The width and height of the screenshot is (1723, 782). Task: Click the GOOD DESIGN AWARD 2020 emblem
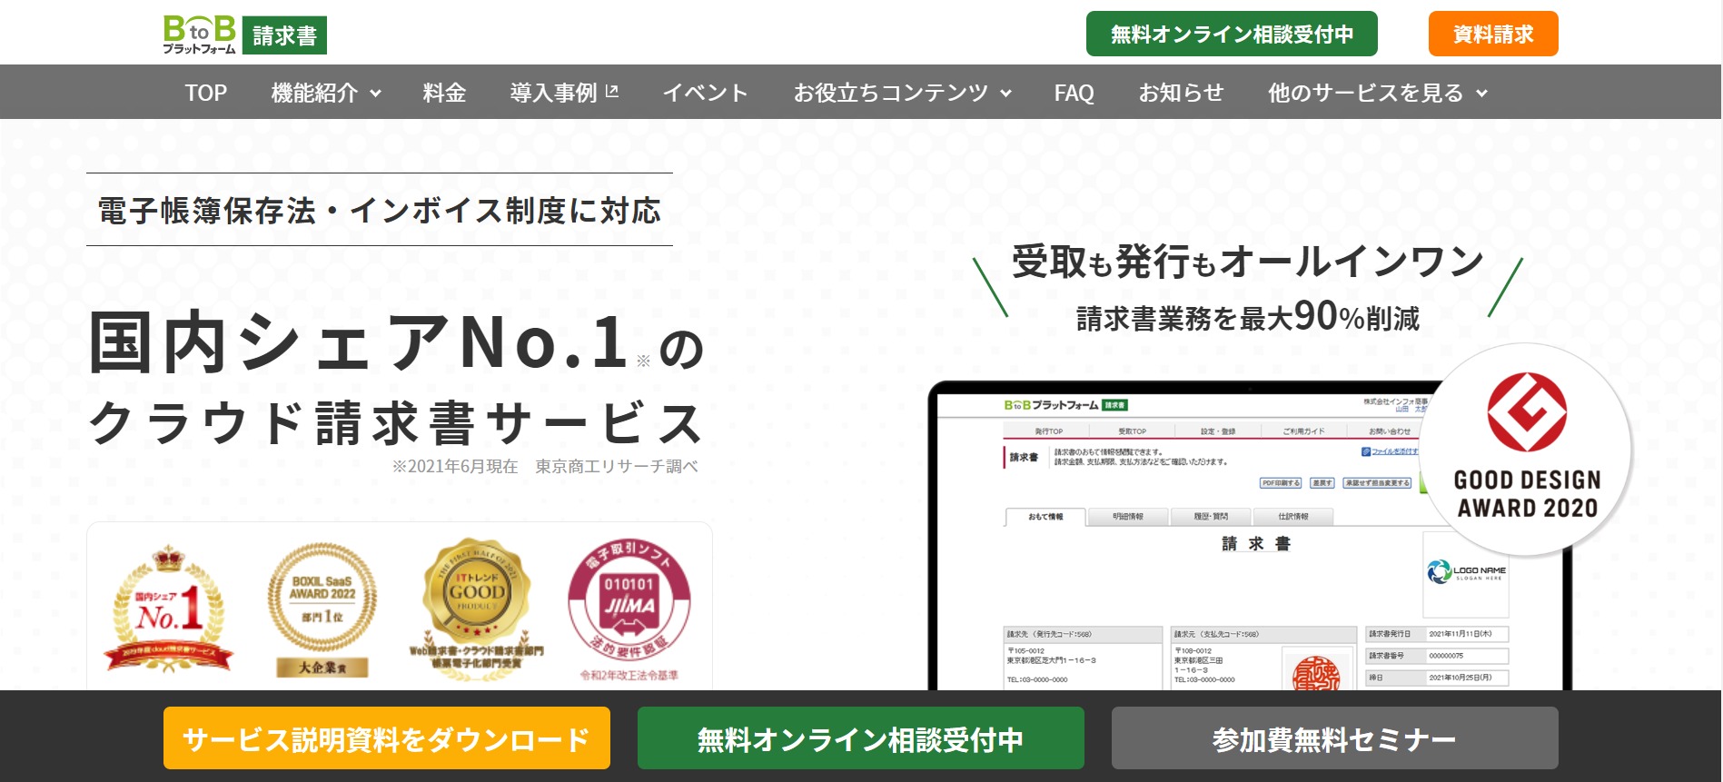(1527, 450)
